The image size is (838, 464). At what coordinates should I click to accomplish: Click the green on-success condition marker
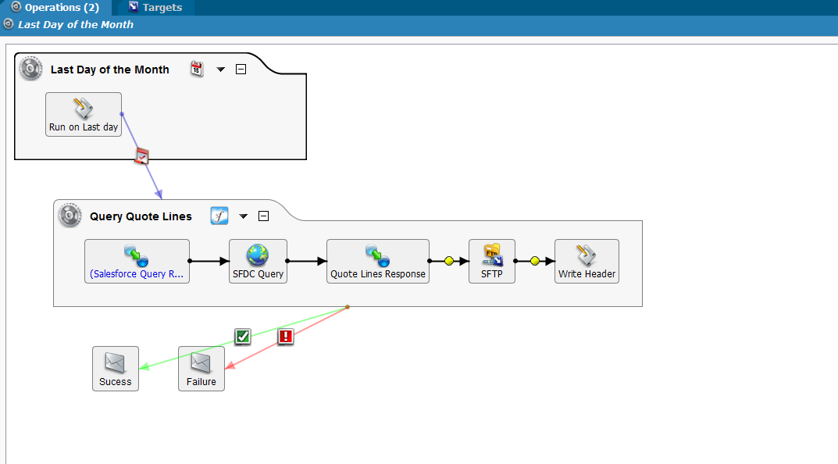point(243,337)
